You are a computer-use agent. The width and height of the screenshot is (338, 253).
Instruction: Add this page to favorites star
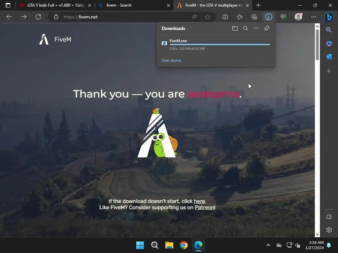coord(208,17)
